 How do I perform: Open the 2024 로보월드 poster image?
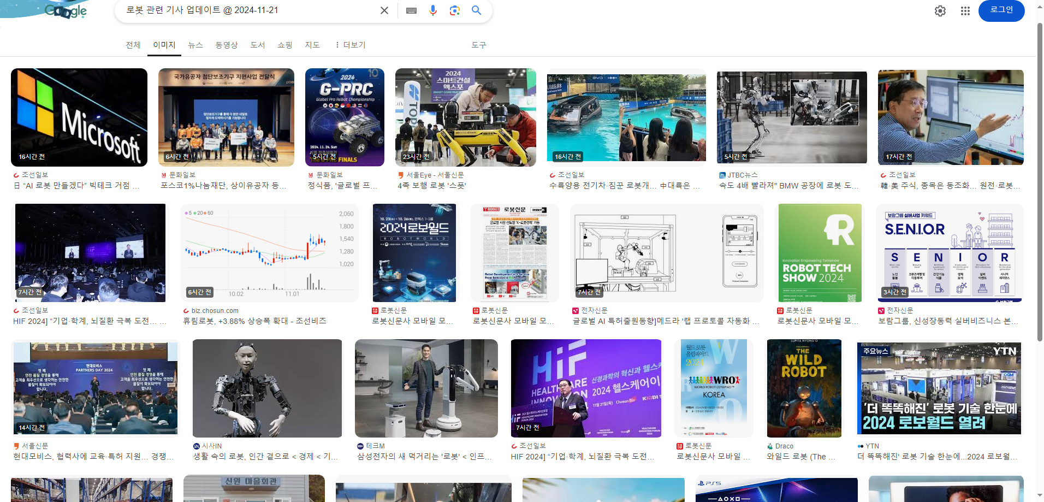414,253
